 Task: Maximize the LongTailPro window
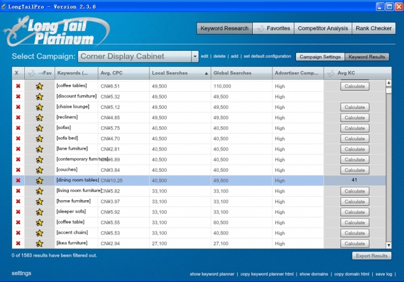(x=390, y=6)
